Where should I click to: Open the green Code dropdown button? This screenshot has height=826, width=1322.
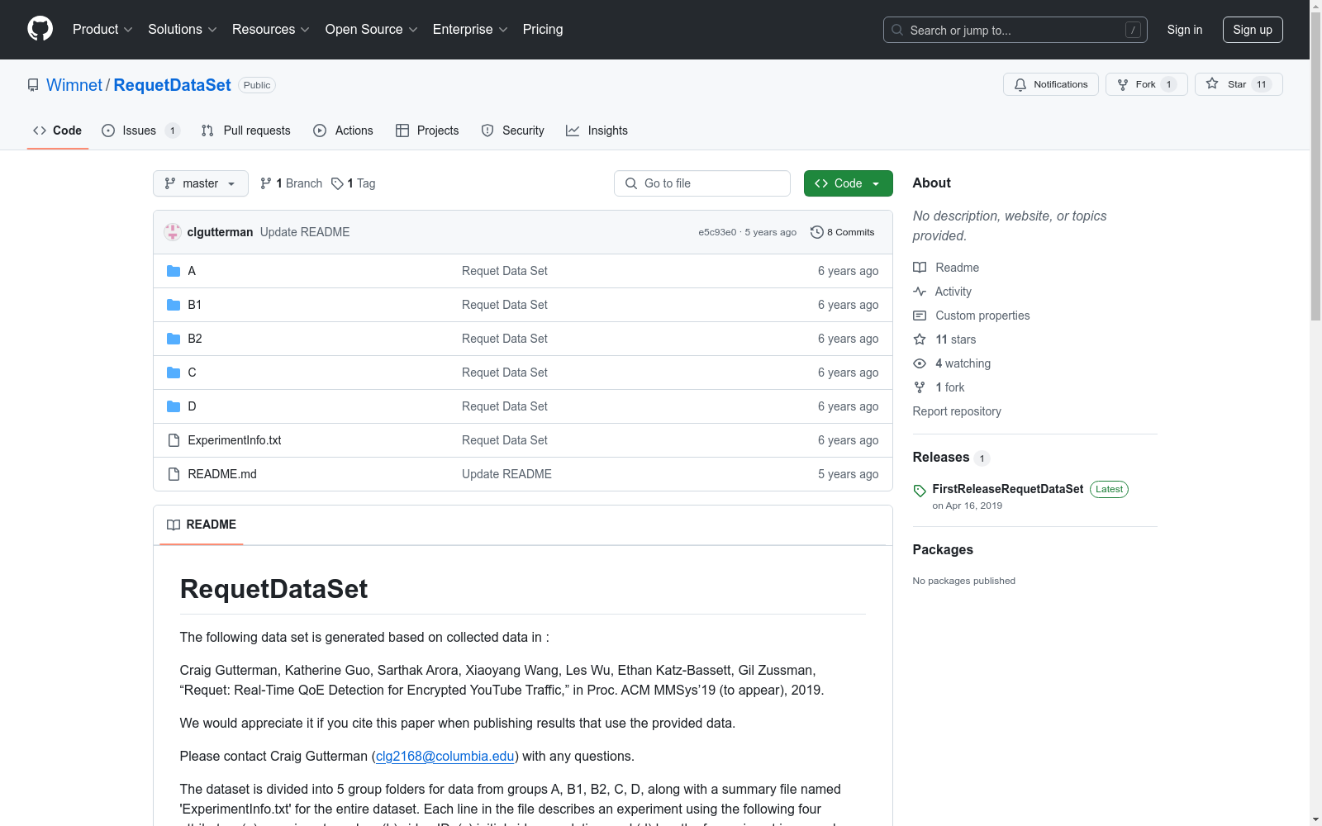(848, 183)
